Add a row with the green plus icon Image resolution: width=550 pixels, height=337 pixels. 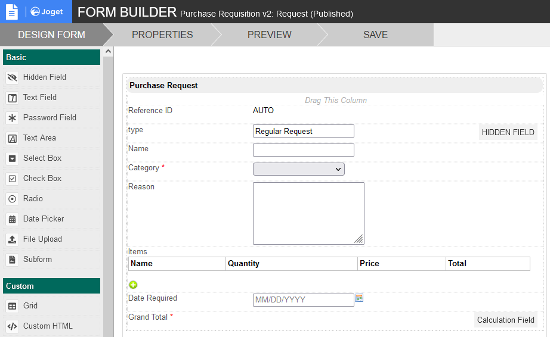[x=133, y=285]
